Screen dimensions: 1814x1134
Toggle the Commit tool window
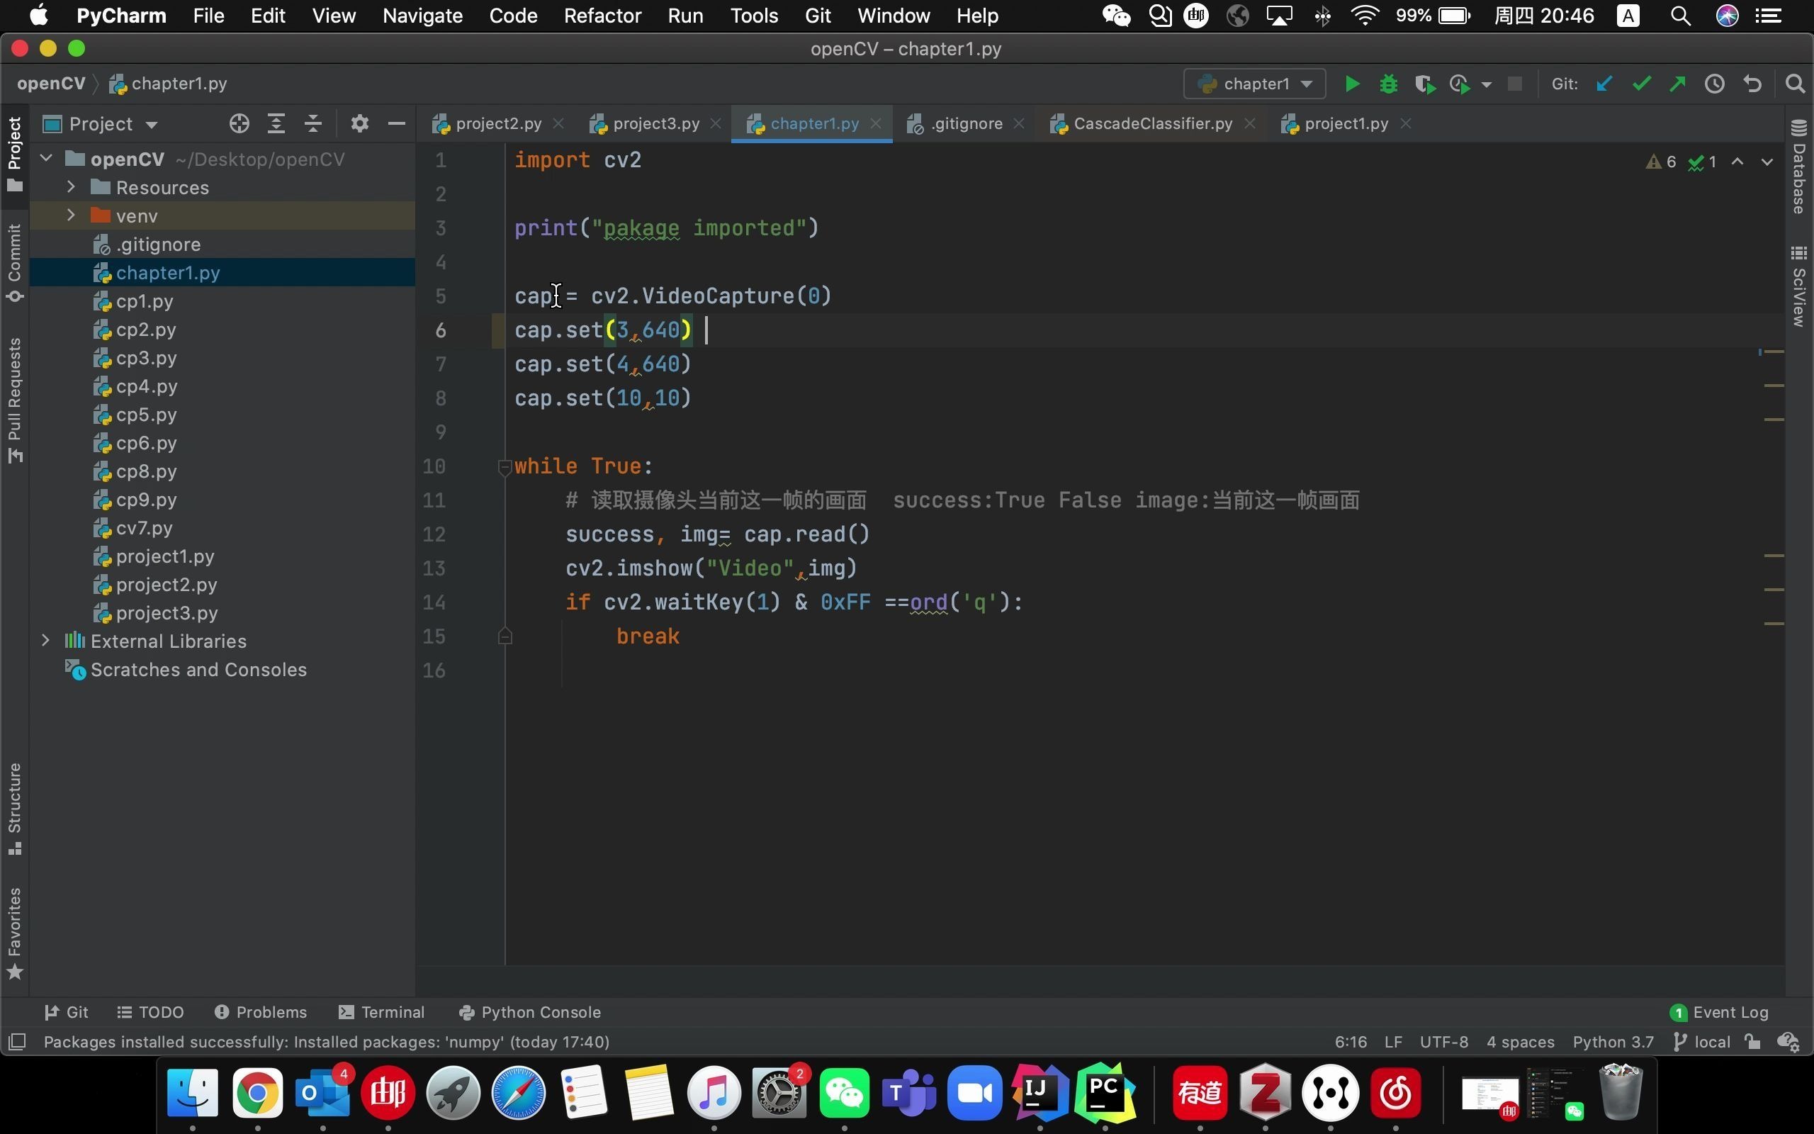pyautogui.click(x=14, y=262)
